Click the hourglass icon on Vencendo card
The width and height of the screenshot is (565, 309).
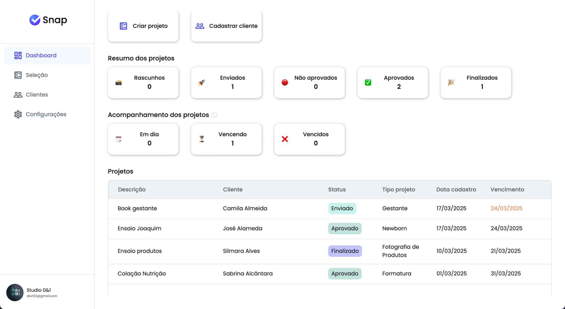tap(202, 139)
